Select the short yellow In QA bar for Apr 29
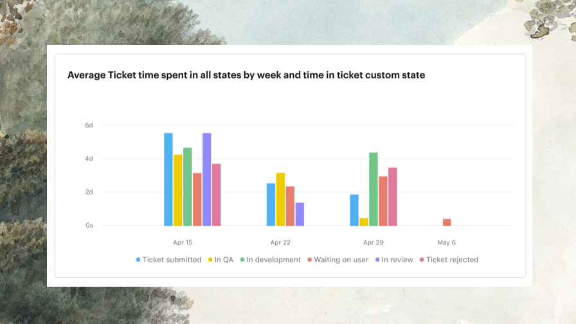576x324 pixels. tap(364, 222)
